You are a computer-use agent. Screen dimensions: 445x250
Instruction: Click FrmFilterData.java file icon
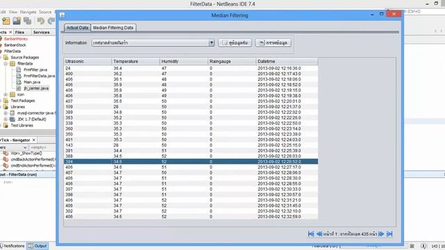(19, 76)
